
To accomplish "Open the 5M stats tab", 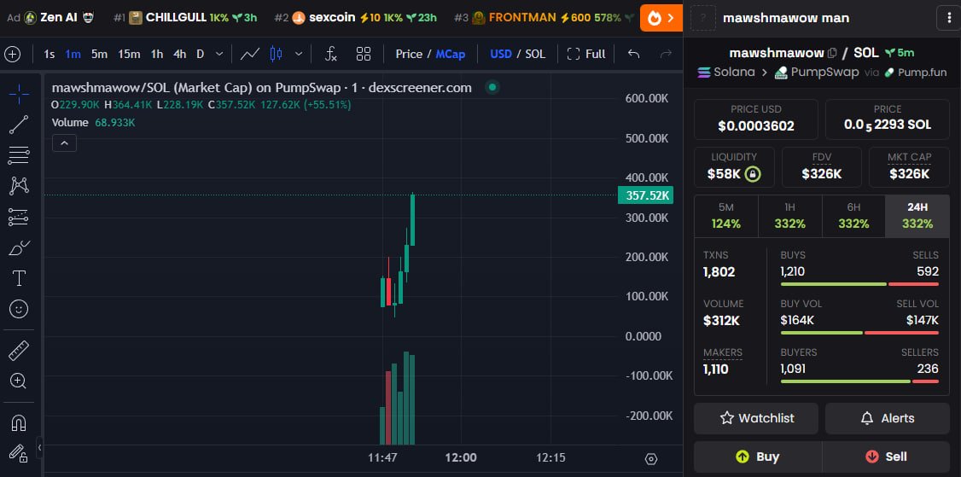I will pyautogui.click(x=725, y=216).
